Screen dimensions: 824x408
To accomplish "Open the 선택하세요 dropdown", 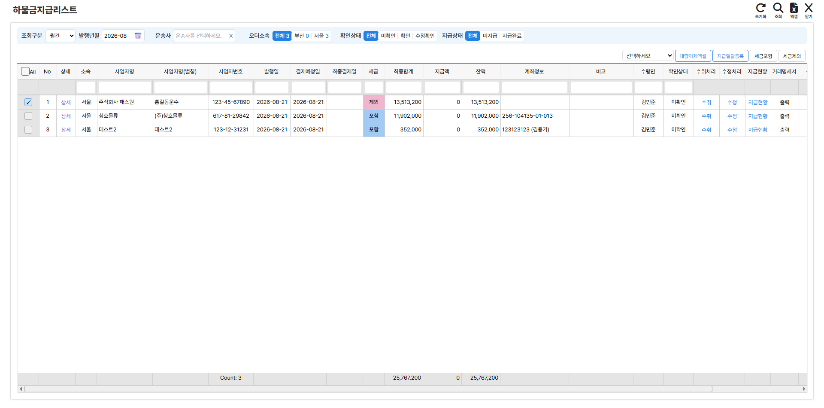I will [x=648, y=56].
